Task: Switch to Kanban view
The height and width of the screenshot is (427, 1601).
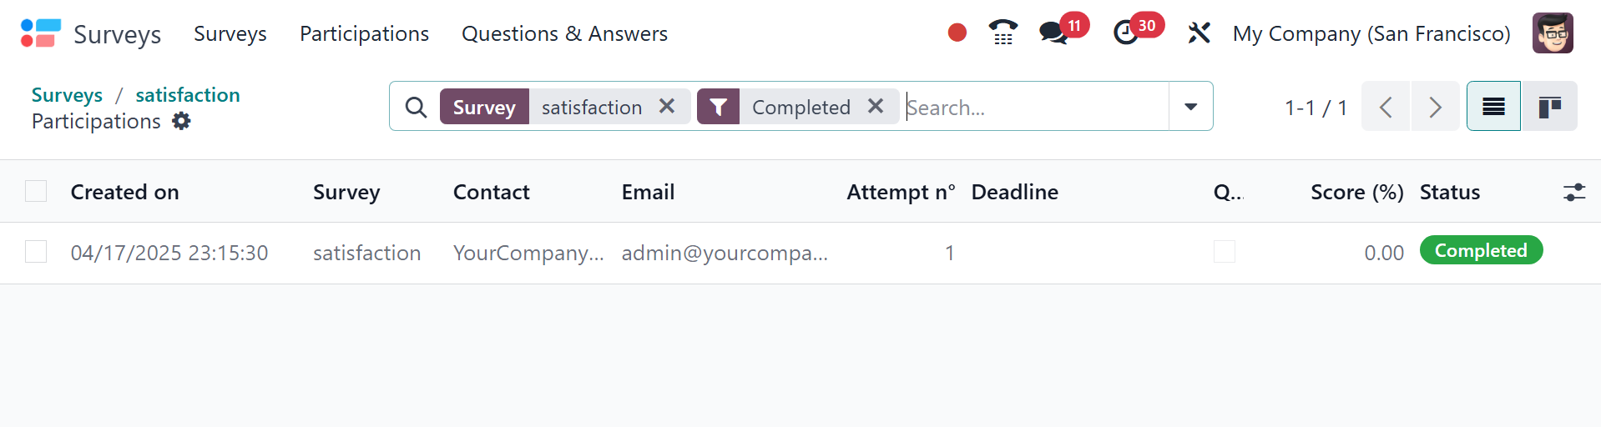Action: (1549, 107)
